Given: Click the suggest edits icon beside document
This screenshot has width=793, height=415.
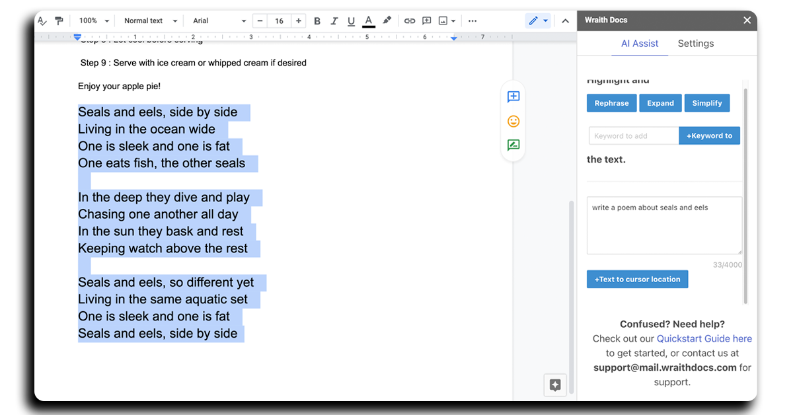Looking at the screenshot, I should point(513,145).
